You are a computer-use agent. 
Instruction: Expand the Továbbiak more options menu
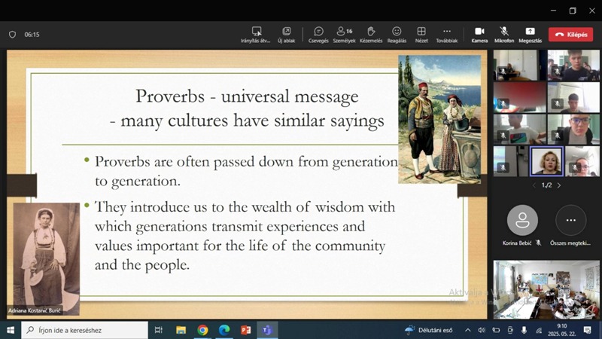pos(447,32)
